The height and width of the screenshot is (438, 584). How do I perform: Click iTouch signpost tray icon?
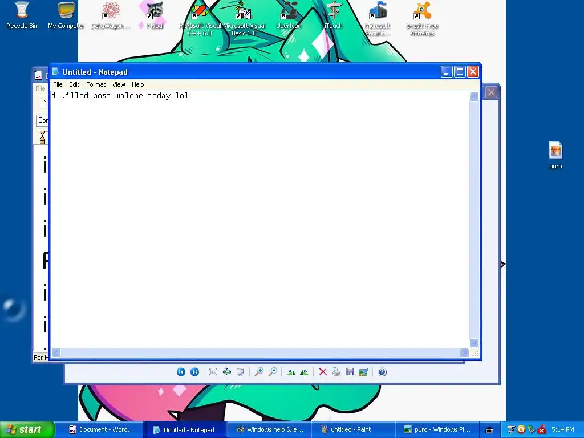point(511,430)
